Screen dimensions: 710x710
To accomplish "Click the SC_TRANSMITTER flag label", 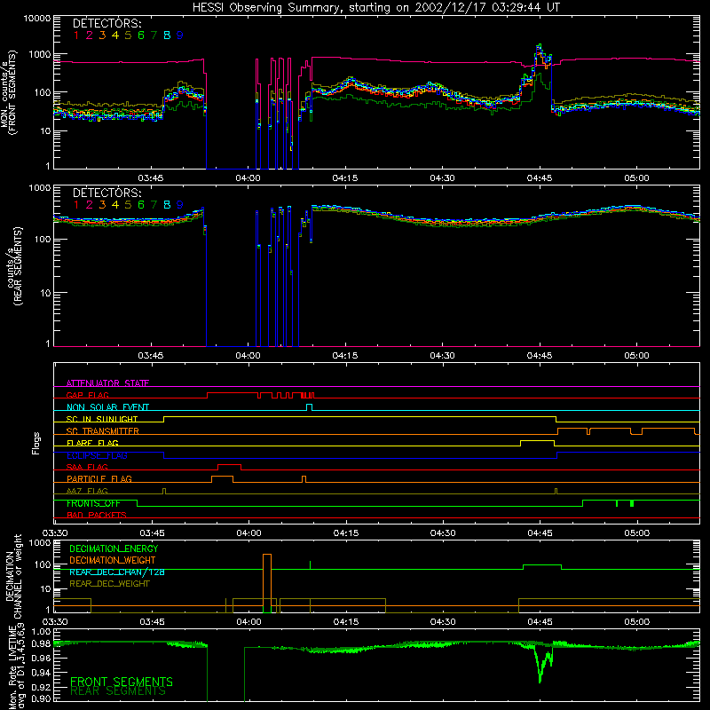I will click(103, 431).
